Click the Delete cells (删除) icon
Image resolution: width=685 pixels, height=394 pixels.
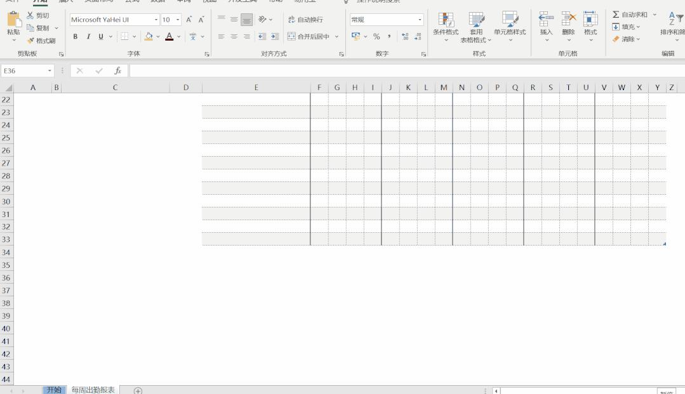coord(568,20)
